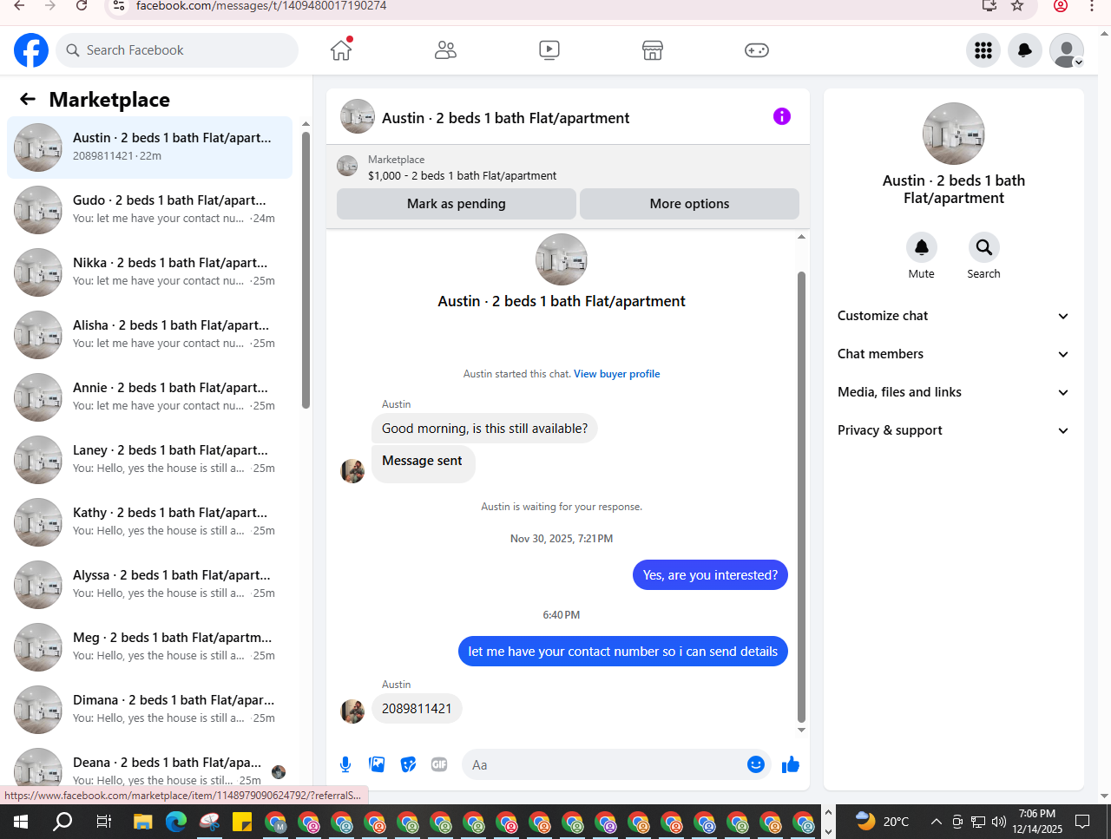Click the $1,000 listing title in header
The image size is (1111, 839).
(x=463, y=175)
